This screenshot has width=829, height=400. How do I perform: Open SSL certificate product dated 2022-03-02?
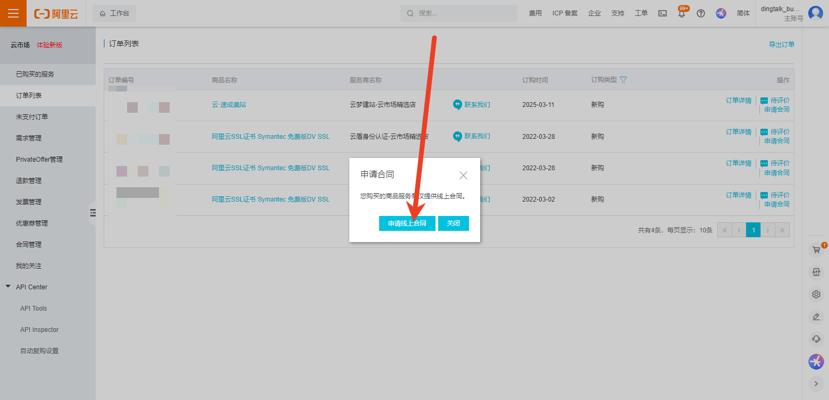[x=271, y=199]
